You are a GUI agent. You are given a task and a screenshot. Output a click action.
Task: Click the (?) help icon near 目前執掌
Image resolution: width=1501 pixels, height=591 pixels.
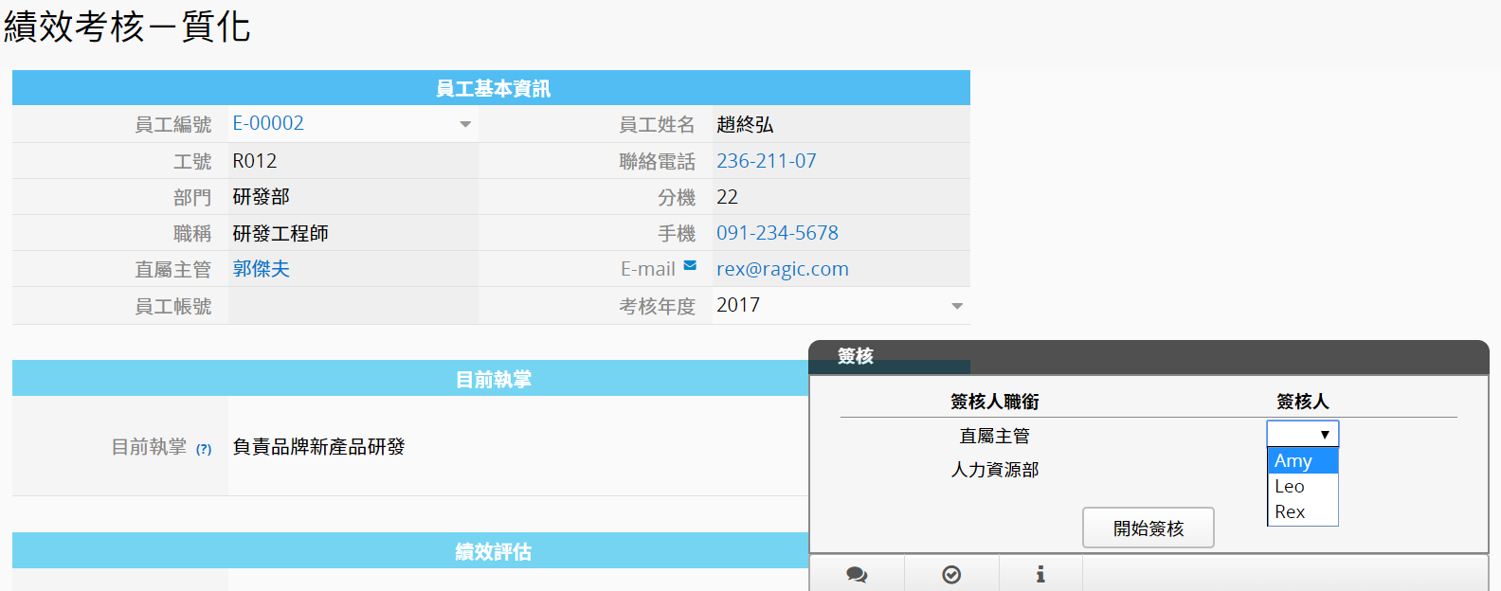click(x=204, y=449)
